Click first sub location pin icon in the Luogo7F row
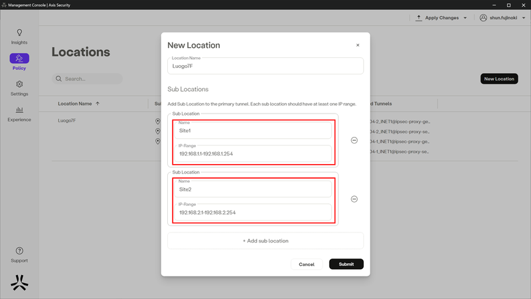 click(x=158, y=121)
